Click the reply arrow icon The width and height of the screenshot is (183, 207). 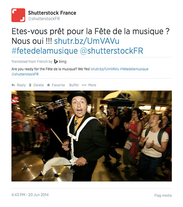pos(13,85)
